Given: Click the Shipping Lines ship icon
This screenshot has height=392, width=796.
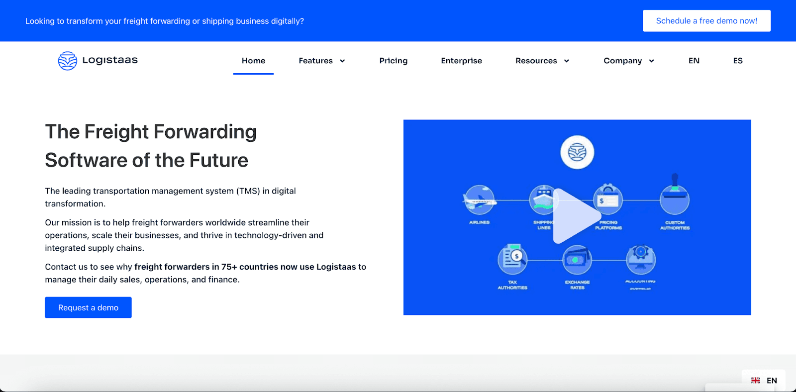Looking at the screenshot, I should click(543, 200).
